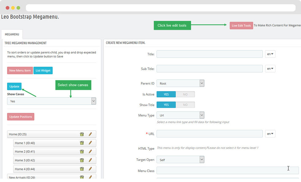
Task: Select the Home 2 (ID:41) row
Action: click(55, 152)
